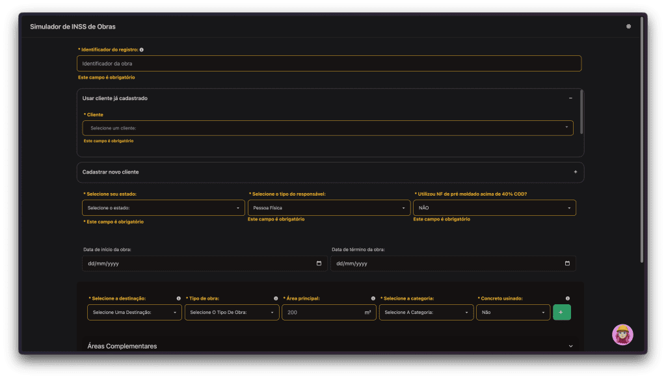This screenshot has height=379, width=666.
Task: Open the pré moldado NÃO dropdown
Action: point(494,208)
